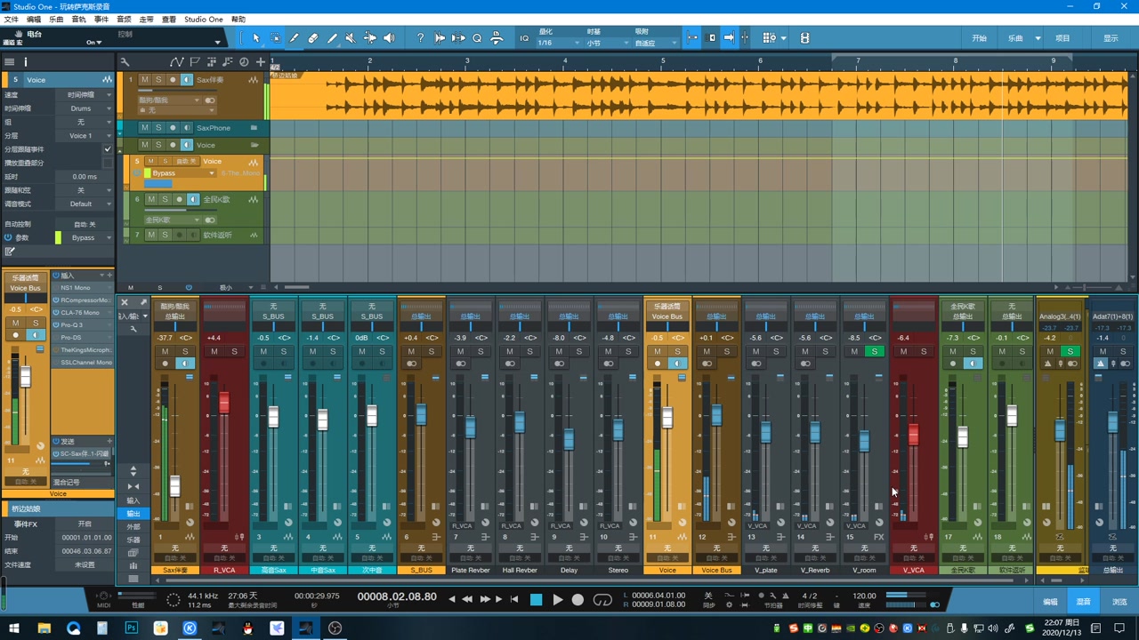Show the inspector i button
Image resolution: width=1139 pixels, height=640 pixels.
coord(26,61)
